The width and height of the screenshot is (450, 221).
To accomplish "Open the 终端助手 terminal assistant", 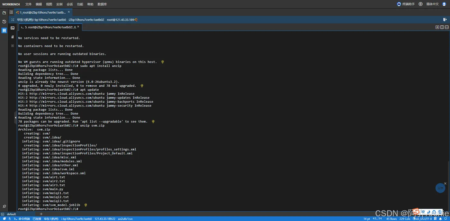I will (406, 4).
